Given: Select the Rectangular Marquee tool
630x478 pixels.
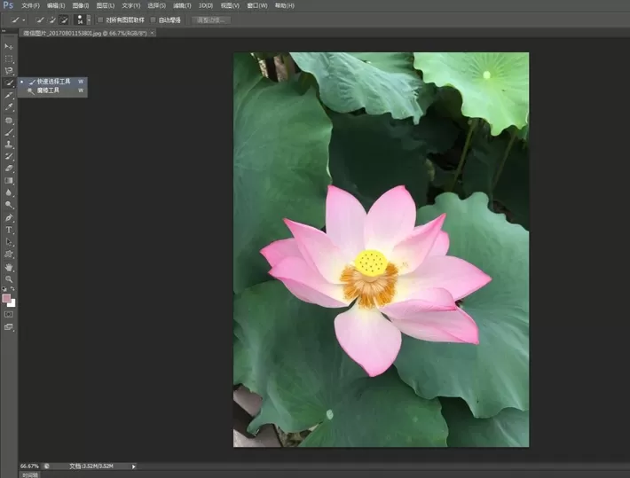Looking at the screenshot, I should click(9, 59).
